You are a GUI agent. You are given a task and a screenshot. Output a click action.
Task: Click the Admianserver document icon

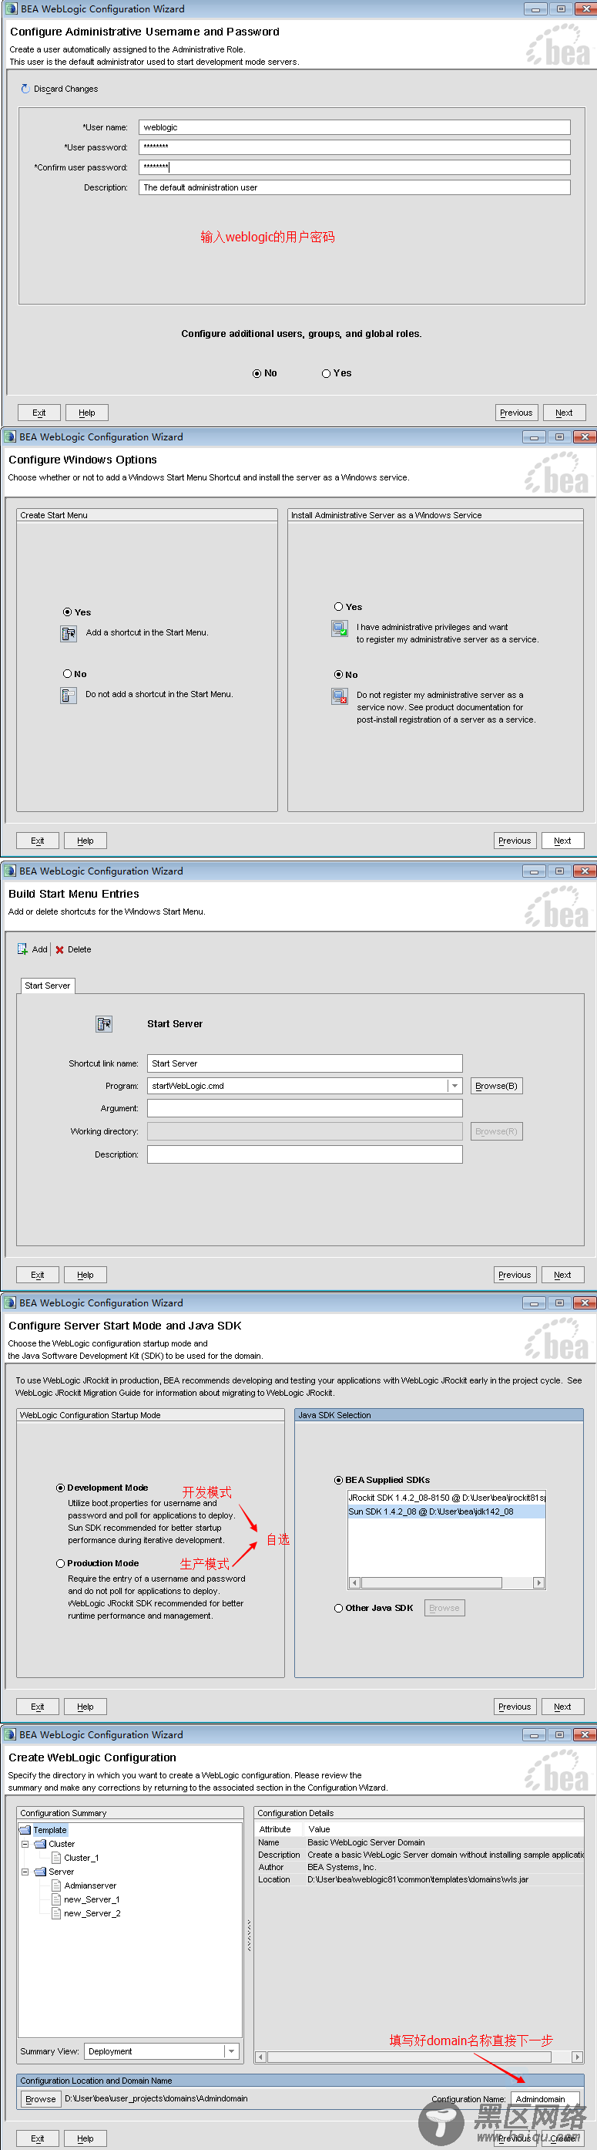(57, 1885)
